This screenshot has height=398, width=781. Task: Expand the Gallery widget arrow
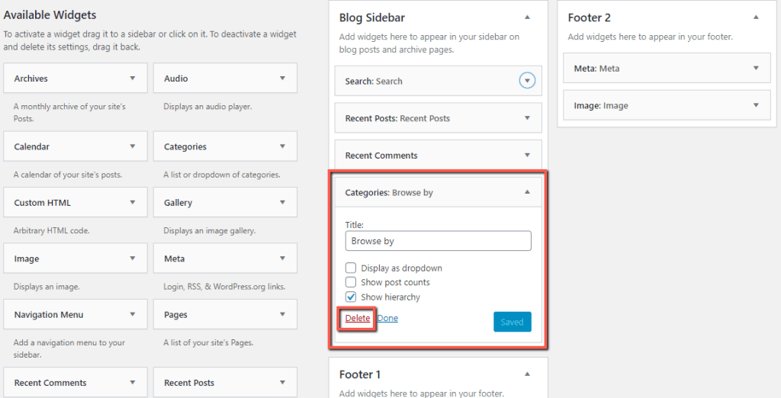coord(282,202)
